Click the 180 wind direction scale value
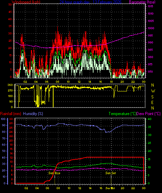 10,96
